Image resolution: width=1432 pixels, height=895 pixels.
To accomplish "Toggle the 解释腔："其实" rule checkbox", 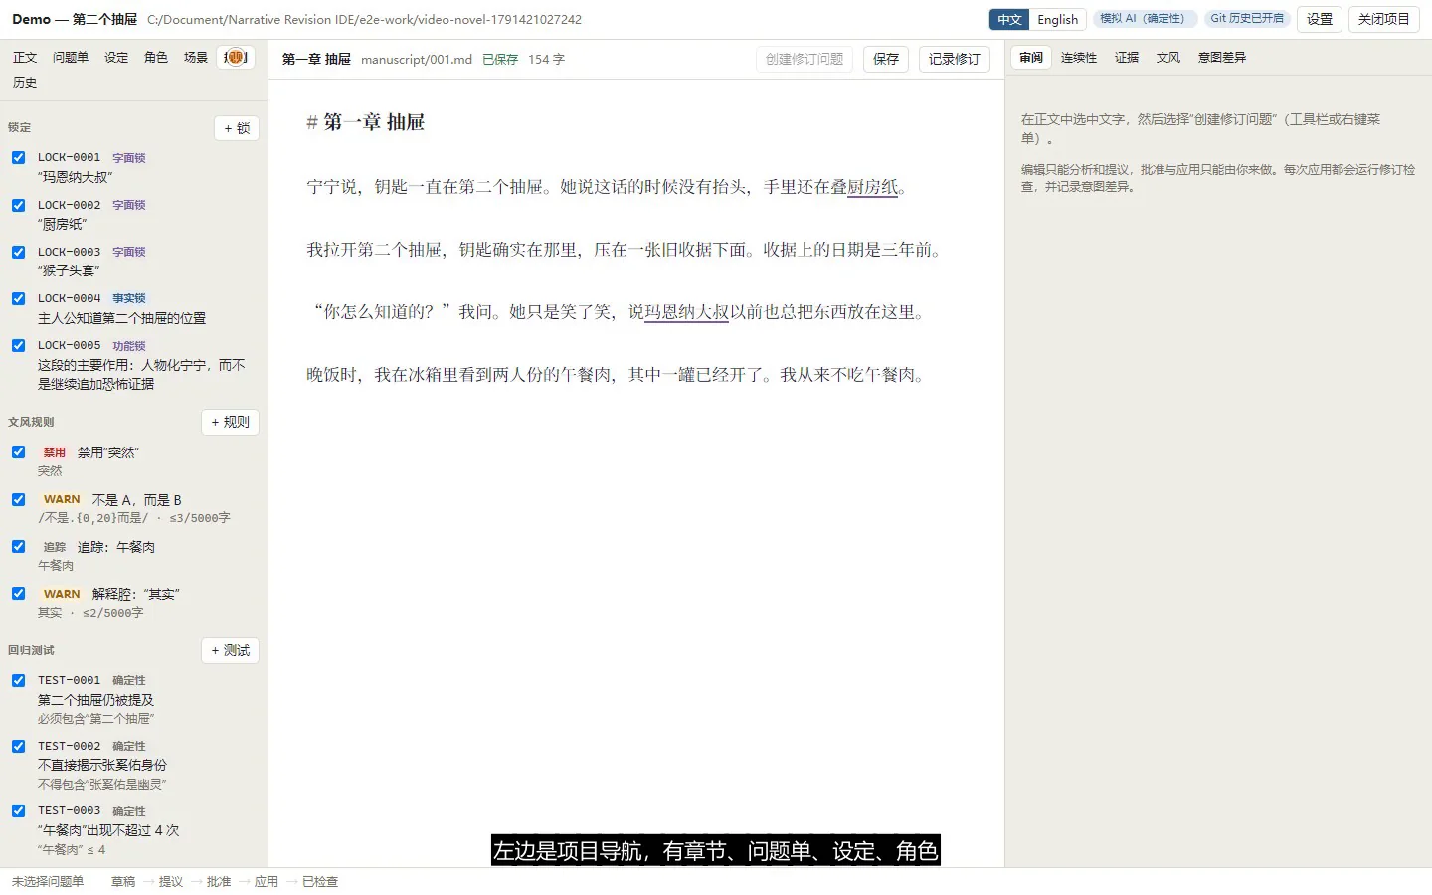I will (18, 593).
